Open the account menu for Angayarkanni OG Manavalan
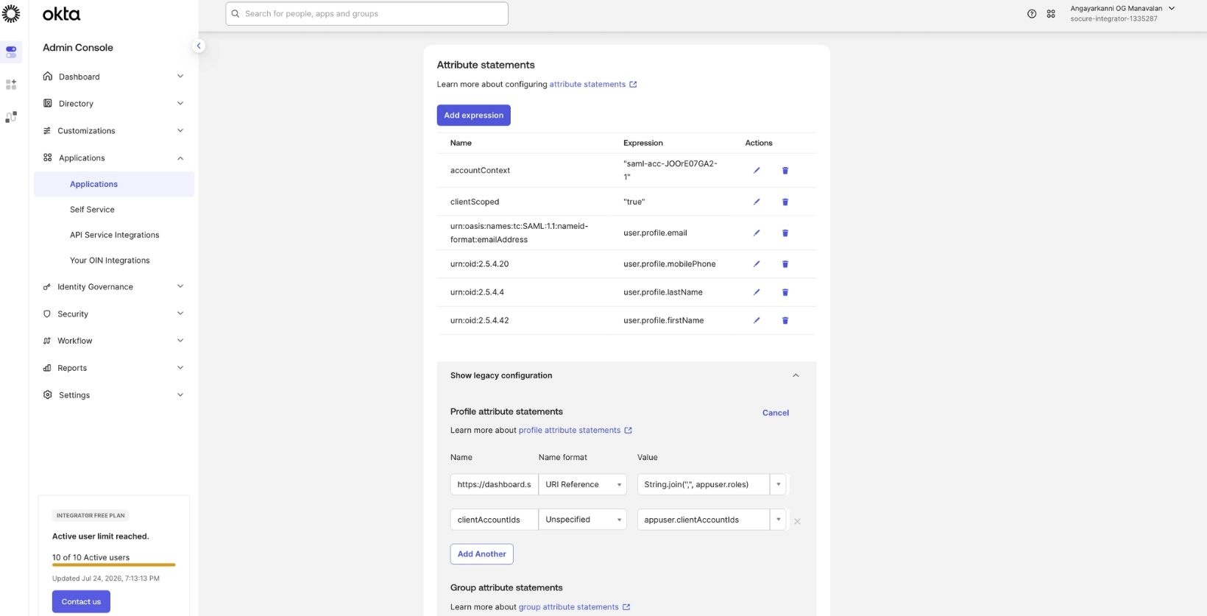 (1123, 13)
